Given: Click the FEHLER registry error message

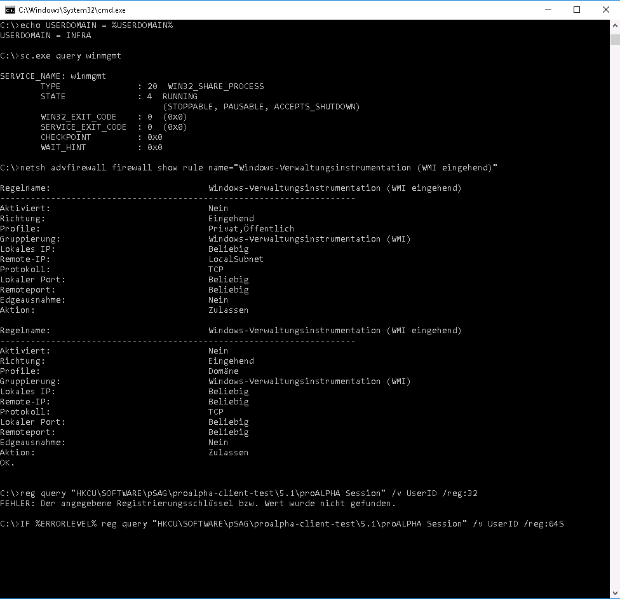Looking at the screenshot, I should pos(198,504).
